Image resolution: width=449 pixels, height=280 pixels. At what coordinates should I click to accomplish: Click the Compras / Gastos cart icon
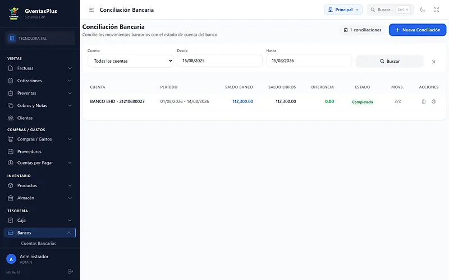tap(11, 139)
